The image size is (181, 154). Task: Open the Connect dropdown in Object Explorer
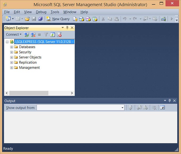point(14,35)
